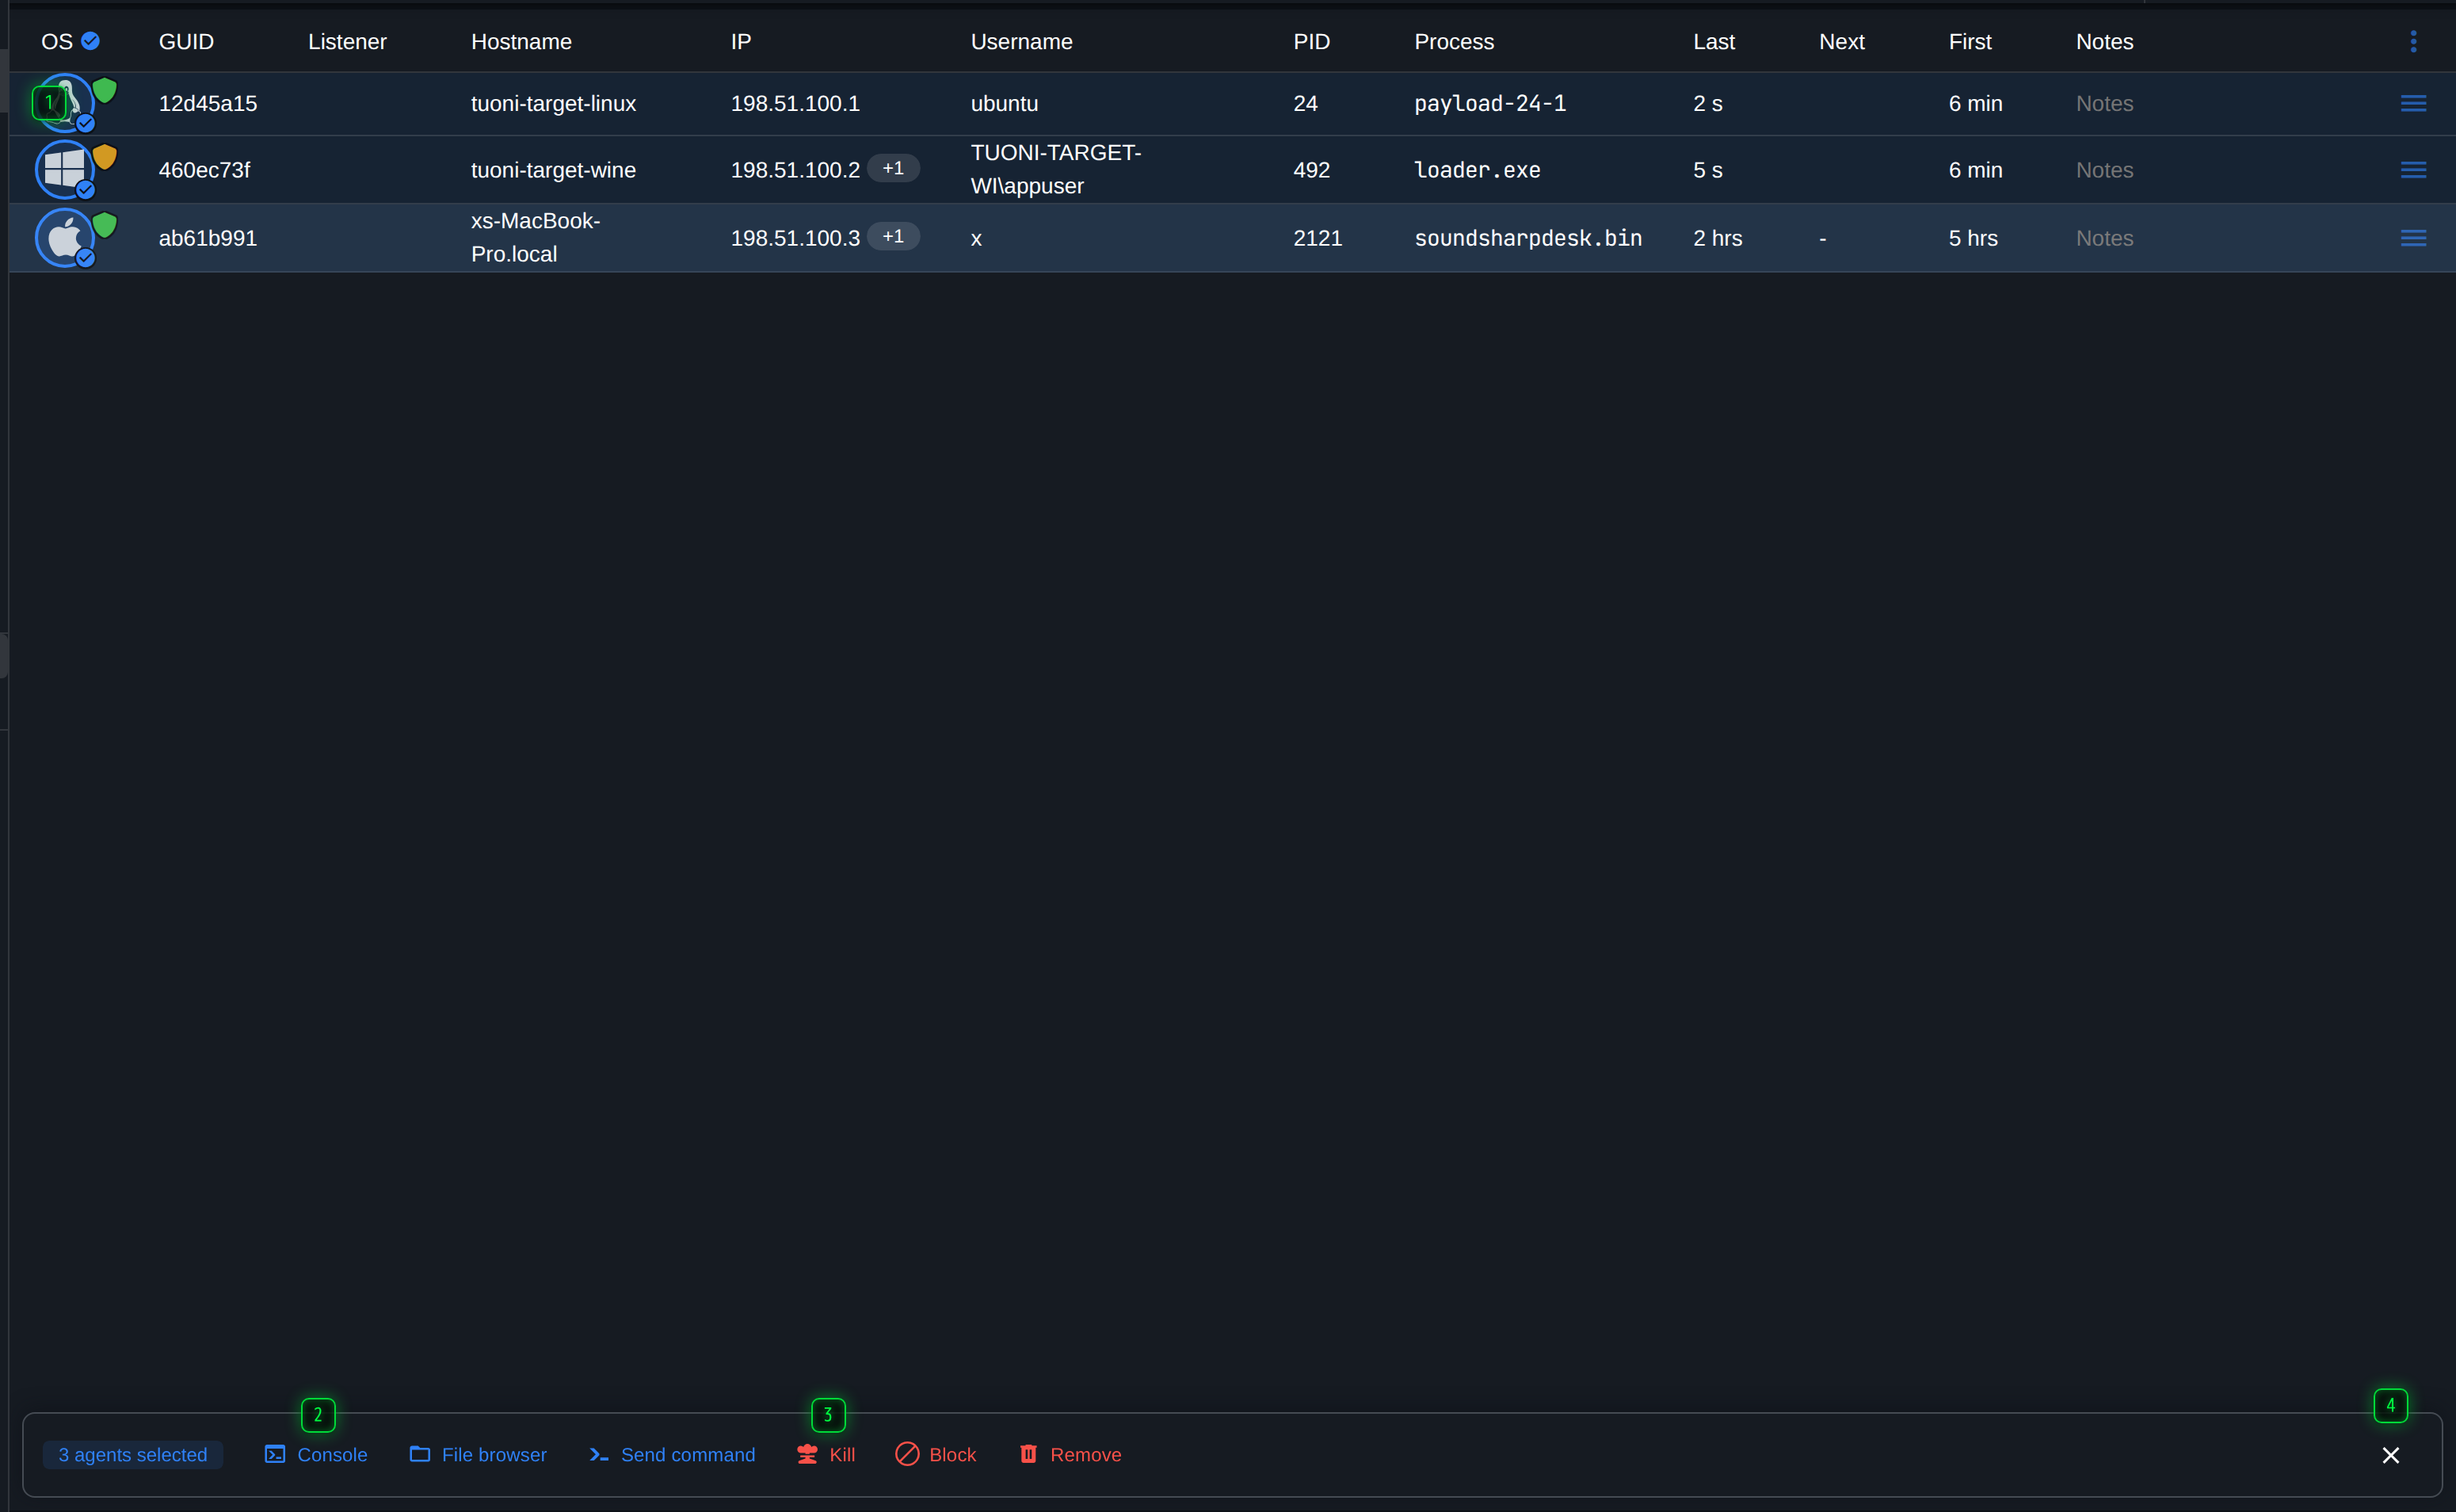2456x1512 pixels.
Task: Click first seen value 5 hrs
Action: click(1972, 238)
